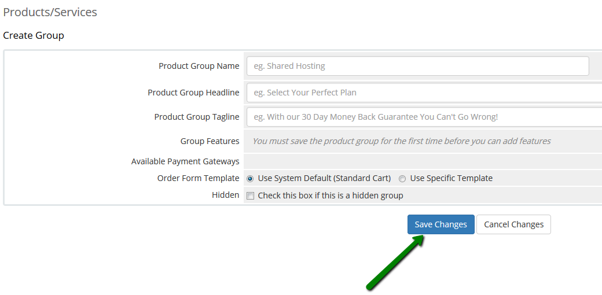Click the 'Product Group Tagline' field label

pos(196,117)
